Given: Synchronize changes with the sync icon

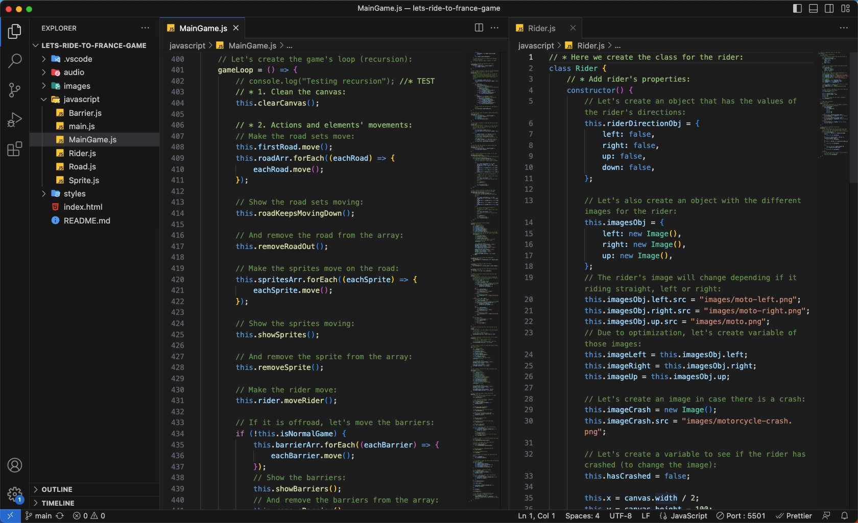Looking at the screenshot, I should 60,516.
